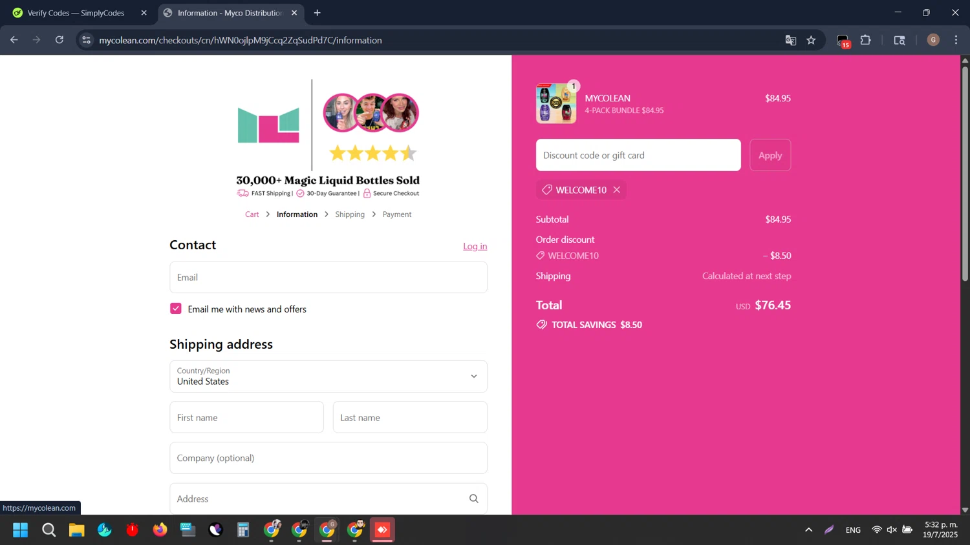Click into the Email field
970x545 pixels.
tap(329, 277)
